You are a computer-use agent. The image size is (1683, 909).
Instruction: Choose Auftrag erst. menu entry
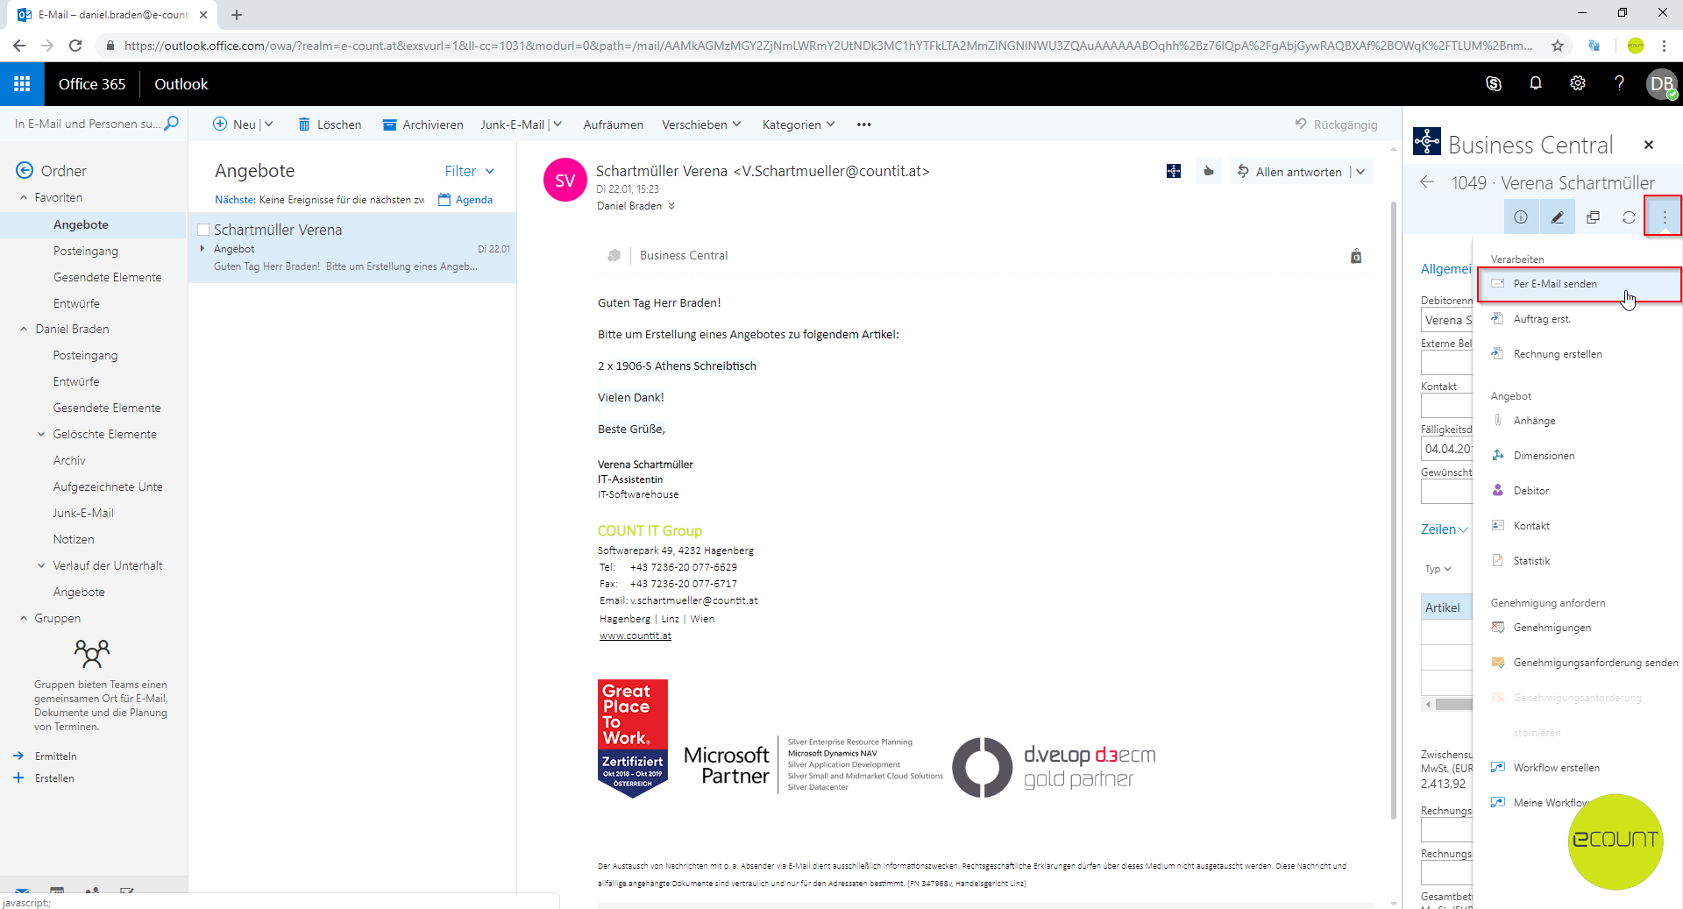point(1578,319)
